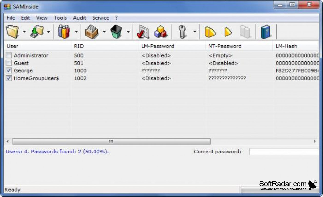The height and width of the screenshot is (197, 323).
Task: Sort by the User column header
Action: (37, 46)
